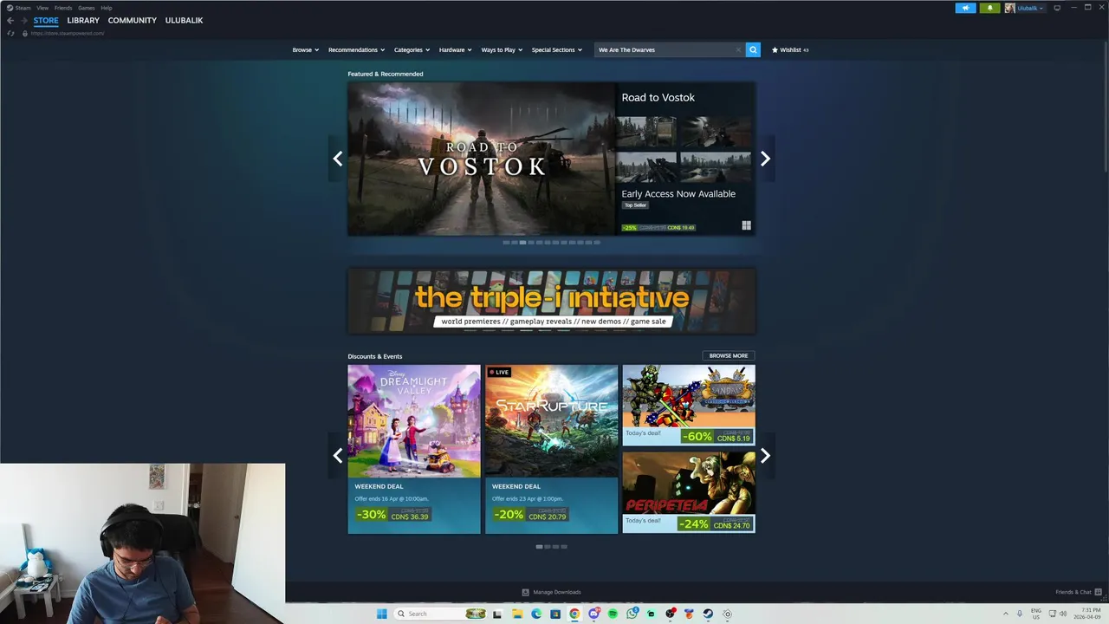
Task: Expand the Ways to Play dropdown
Action: (x=502, y=49)
